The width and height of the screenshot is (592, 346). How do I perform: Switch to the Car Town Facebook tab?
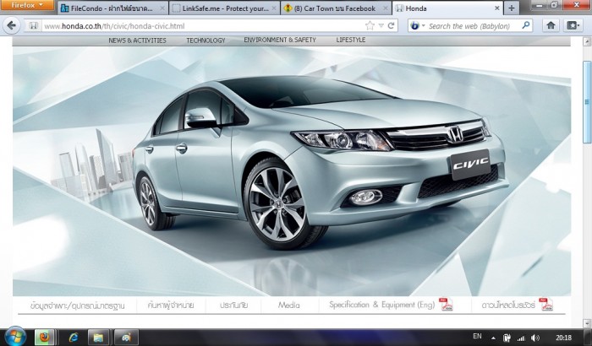pos(336,8)
